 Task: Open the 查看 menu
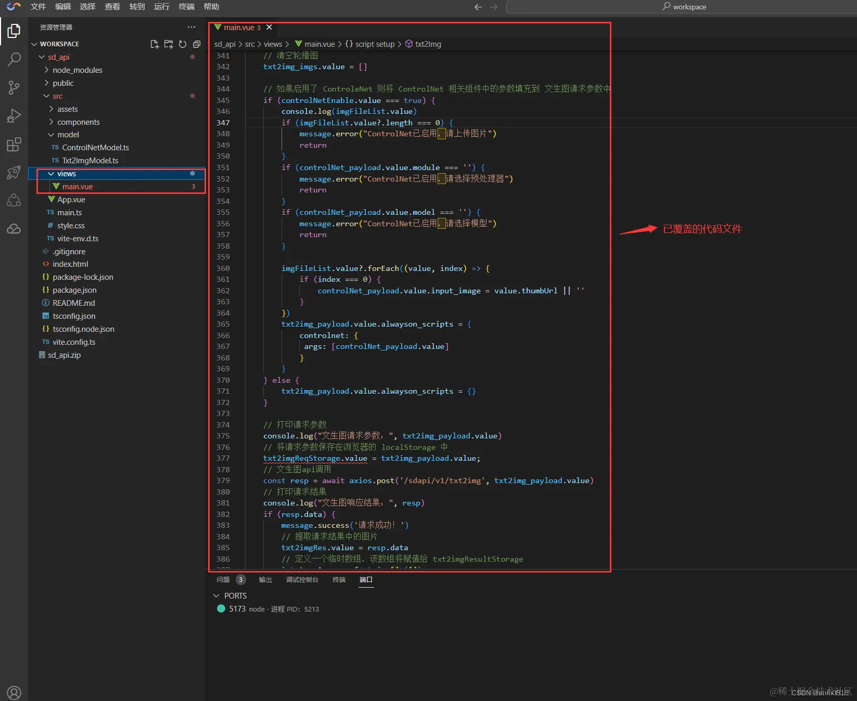[x=112, y=7]
